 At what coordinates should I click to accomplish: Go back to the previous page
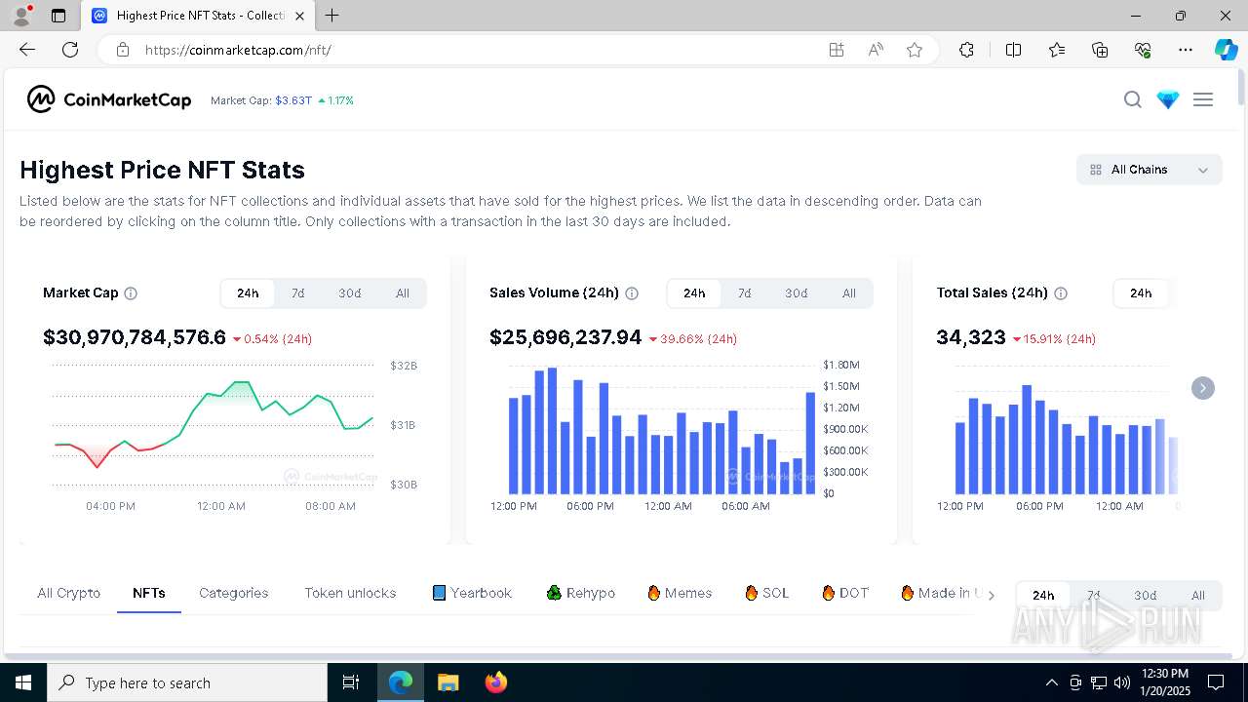click(x=27, y=50)
